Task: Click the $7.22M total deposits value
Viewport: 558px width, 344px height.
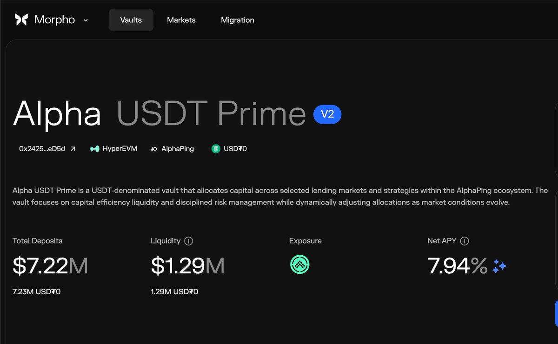Action: click(x=50, y=266)
